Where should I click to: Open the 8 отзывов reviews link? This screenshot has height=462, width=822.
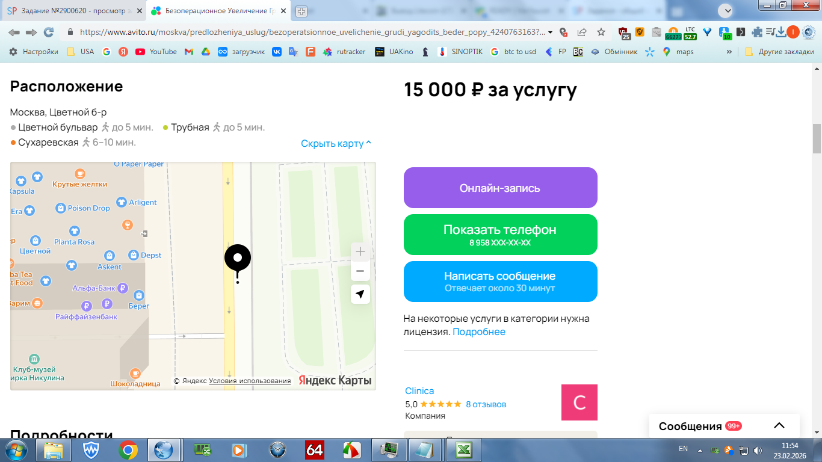click(486, 404)
